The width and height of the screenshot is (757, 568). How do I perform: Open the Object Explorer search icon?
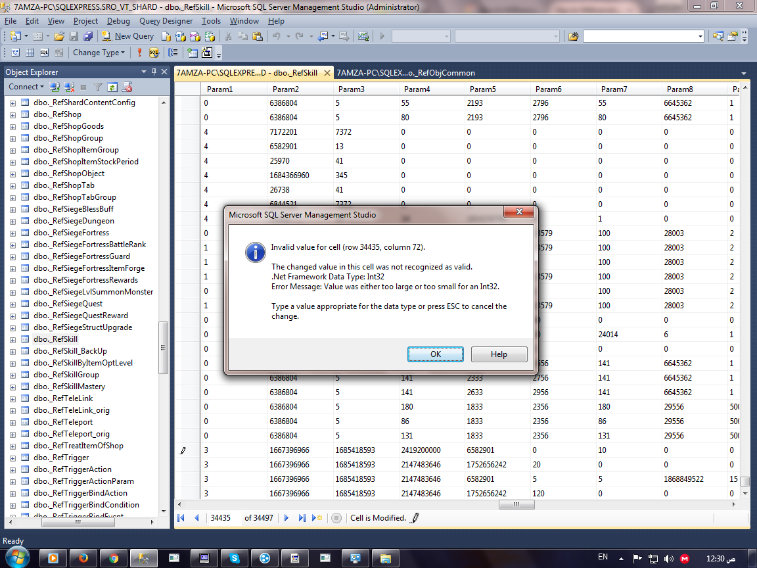[718, 36]
